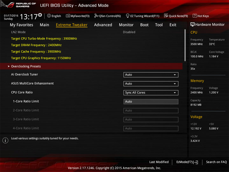Click the EZ Tuning Wizard lightbulb icon
The image size is (229, 172).
coord(128,16)
